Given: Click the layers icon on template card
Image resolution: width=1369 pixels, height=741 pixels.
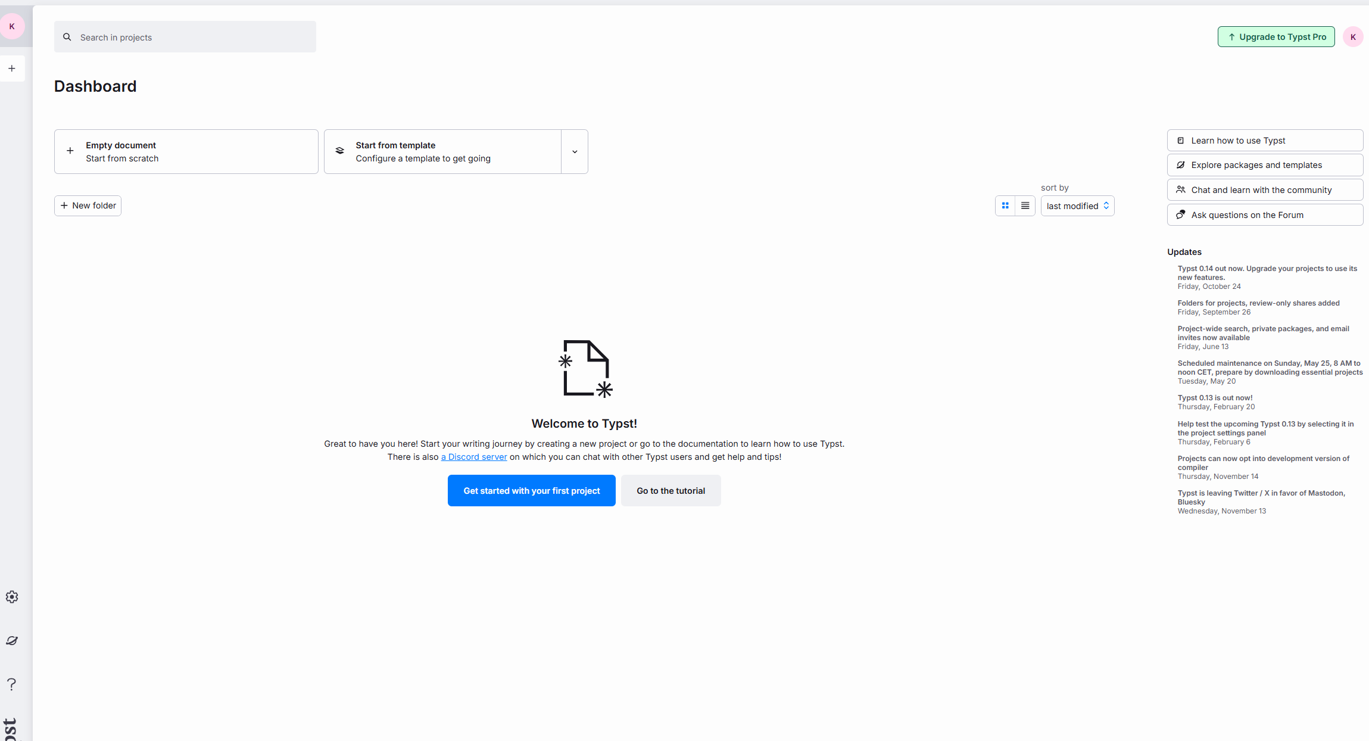Looking at the screenshot, I should 340,151.
